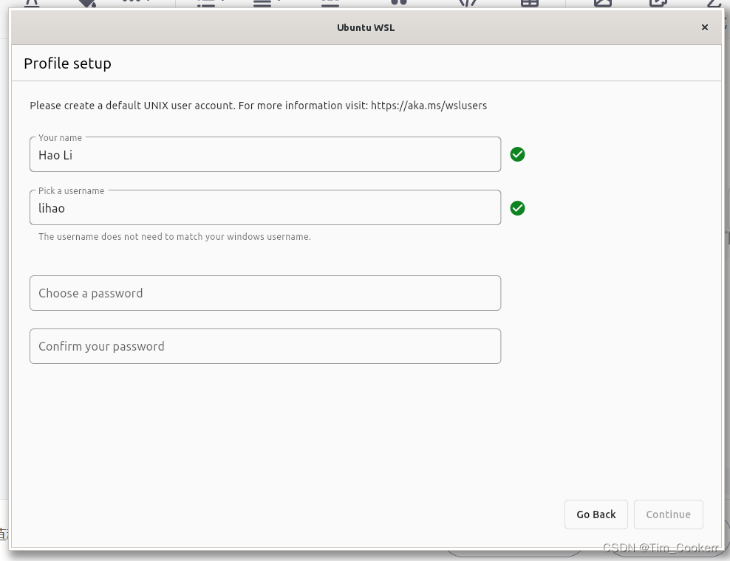This screenshot has height=561, width=730.
Task: Focus the Confirm your password field
Action: pyautogui.click(x=265, y=346)
